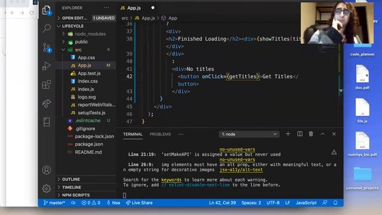This screenshot has height=215, width=382.
Task: Click the unsaved dot on App.js tab
Action: (153, 8)
